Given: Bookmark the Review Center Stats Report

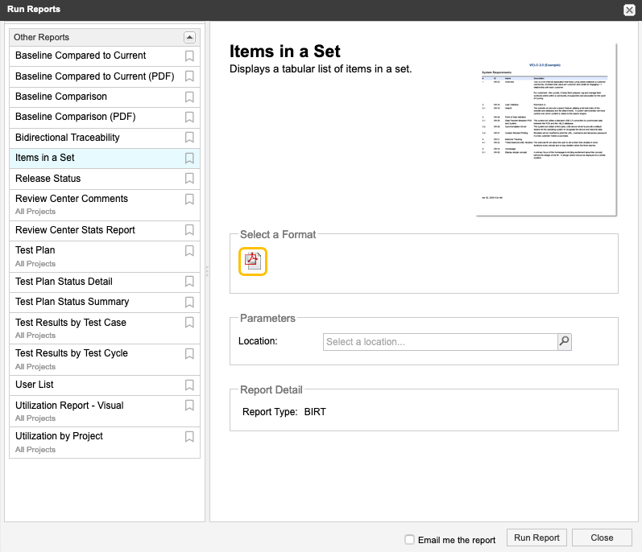Looking at the screenshot, I should pyautogui.click(x=189, y=230).
